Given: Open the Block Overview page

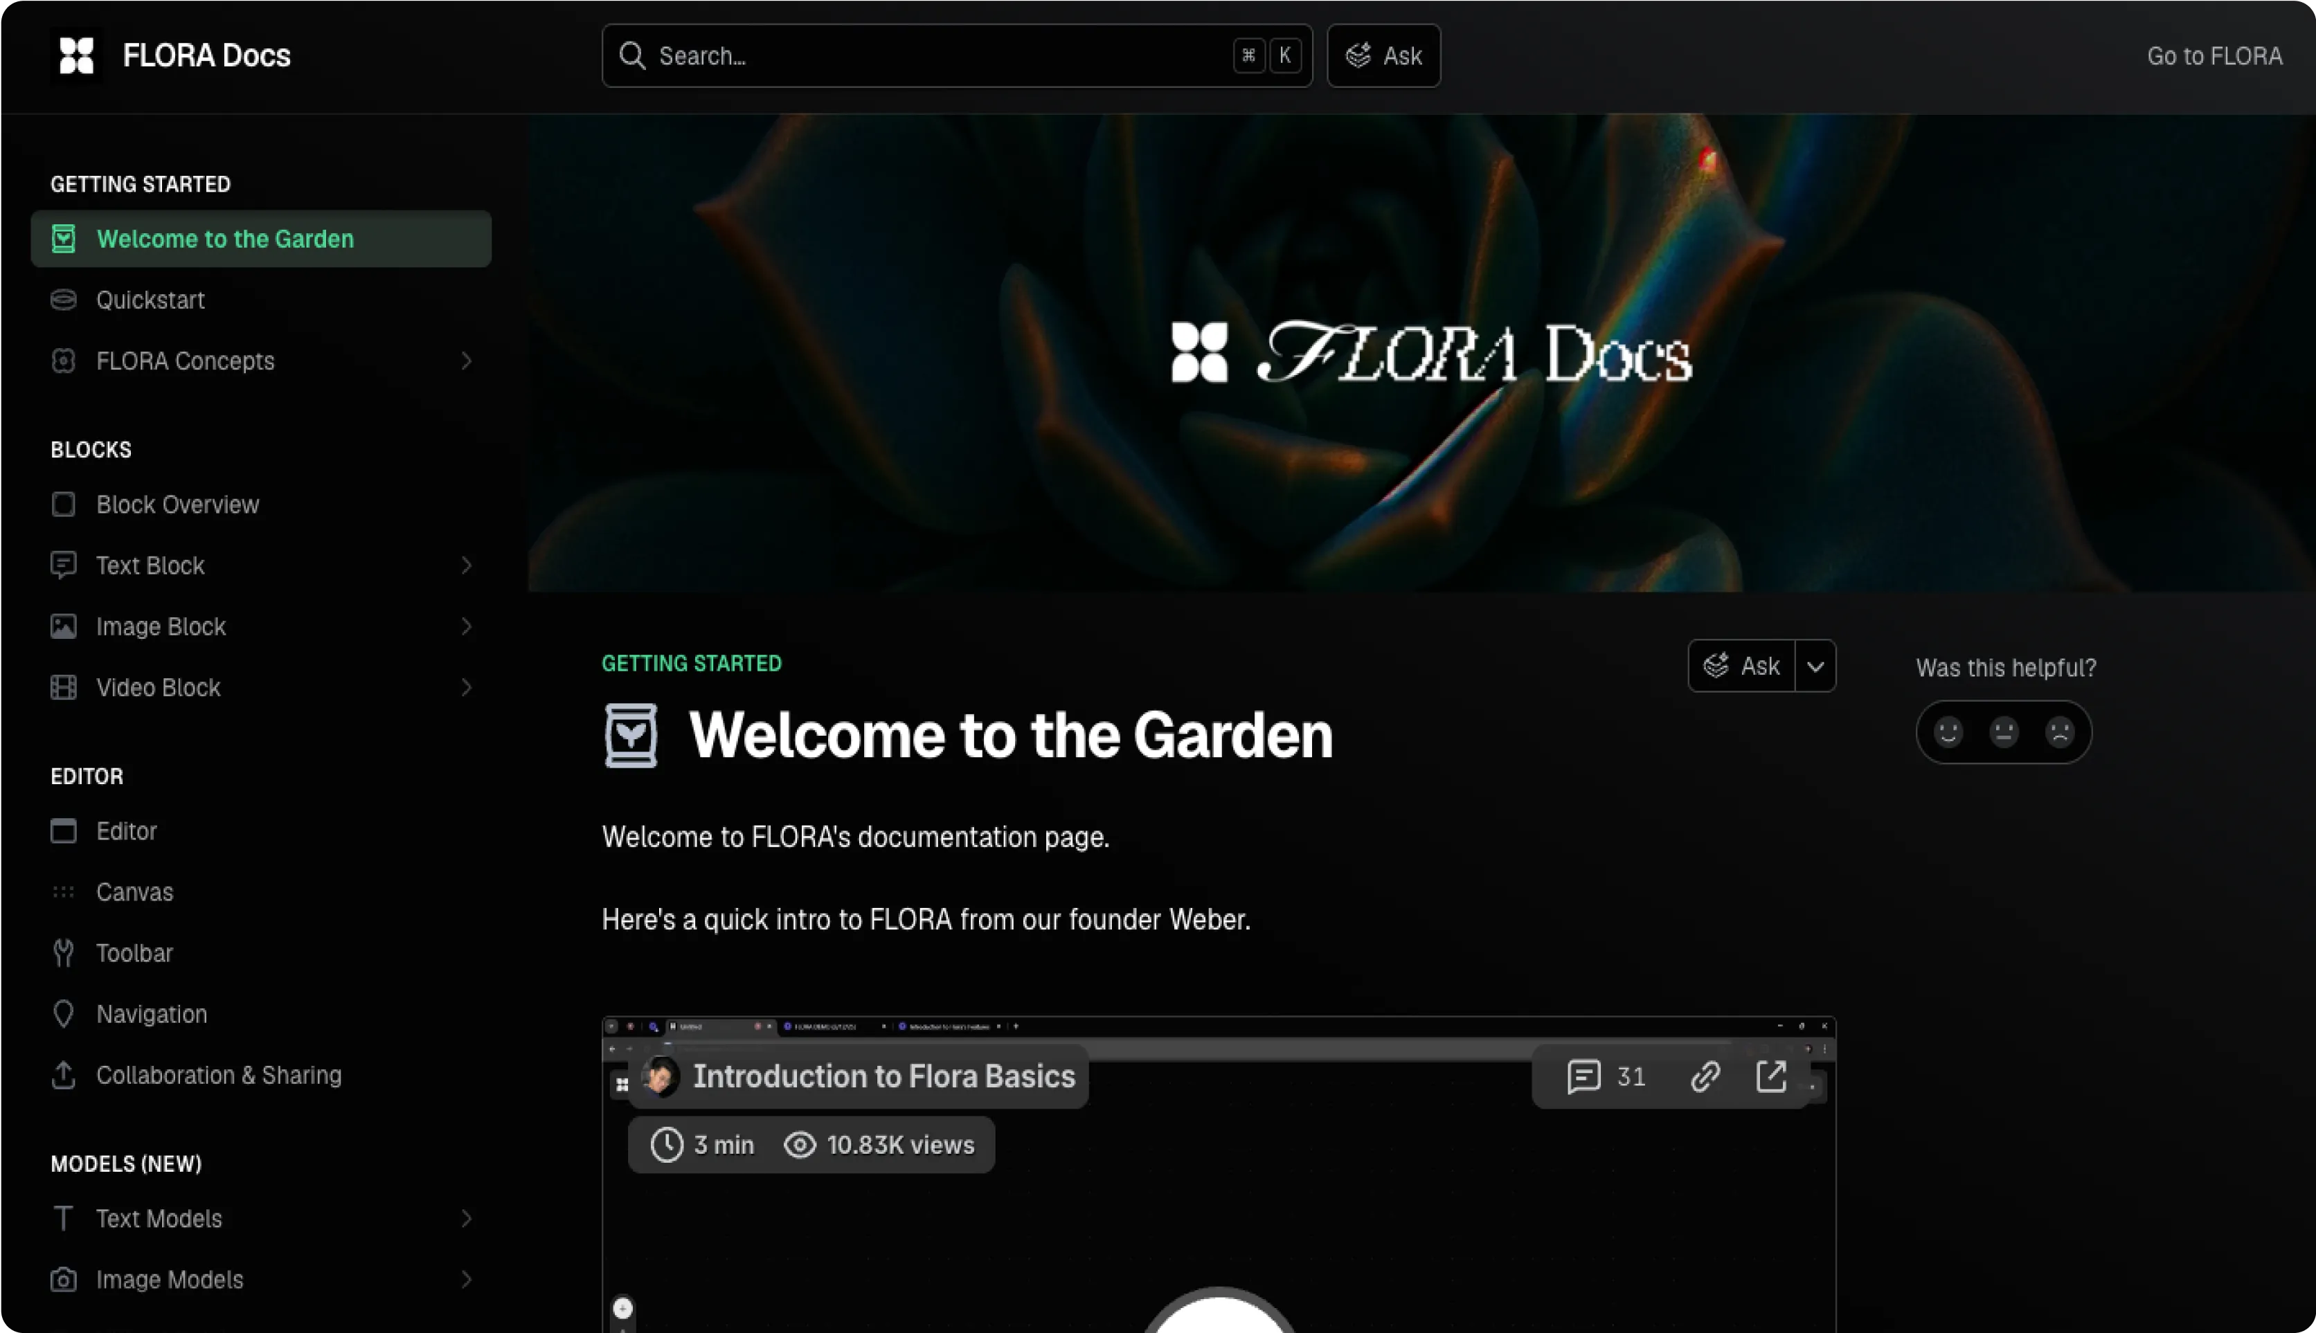Looking at the screenshot, I should (178, 505).
